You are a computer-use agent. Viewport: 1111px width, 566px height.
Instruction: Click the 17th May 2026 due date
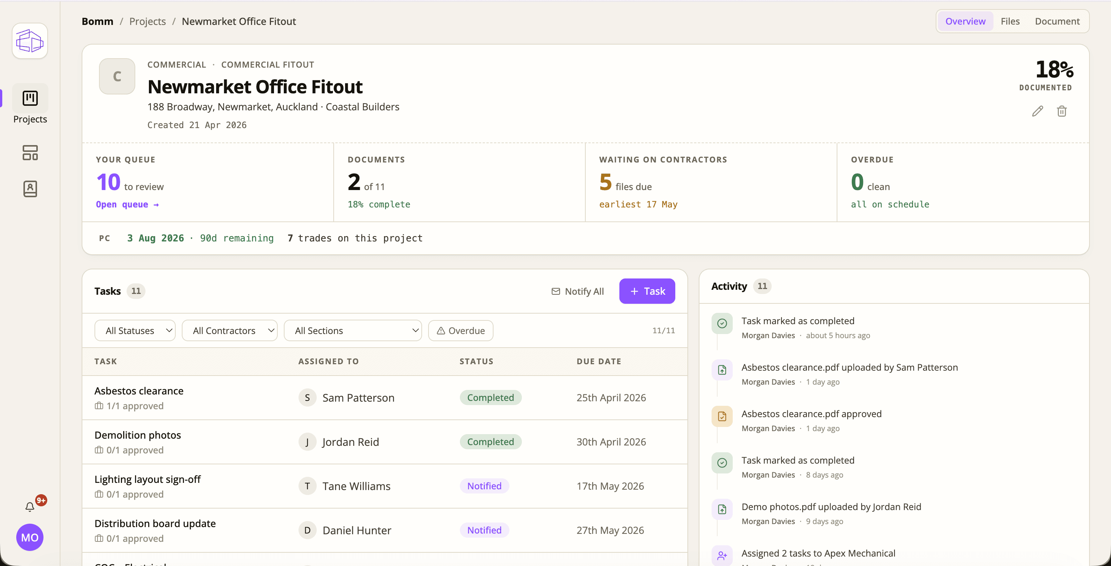tap(610, 486)
